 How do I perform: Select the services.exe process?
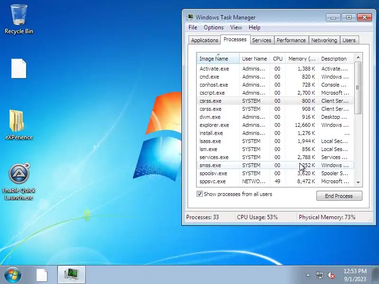click(x=275, y=157)
